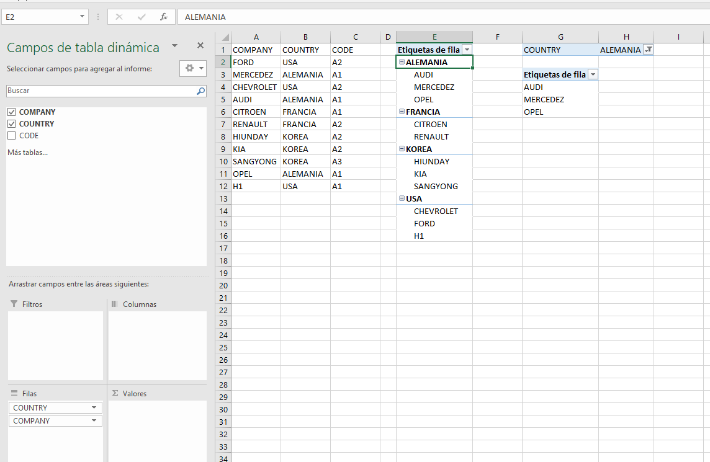Viewport: 710px width, 462px height.
Task: Select pivot item HIUNDAY in column E
Action: 434,161
